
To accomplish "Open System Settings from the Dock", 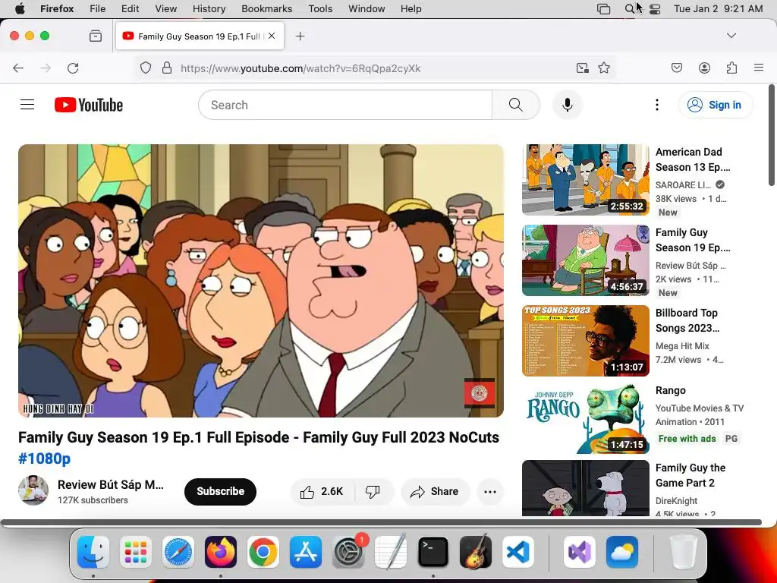I will coord(348,552).
